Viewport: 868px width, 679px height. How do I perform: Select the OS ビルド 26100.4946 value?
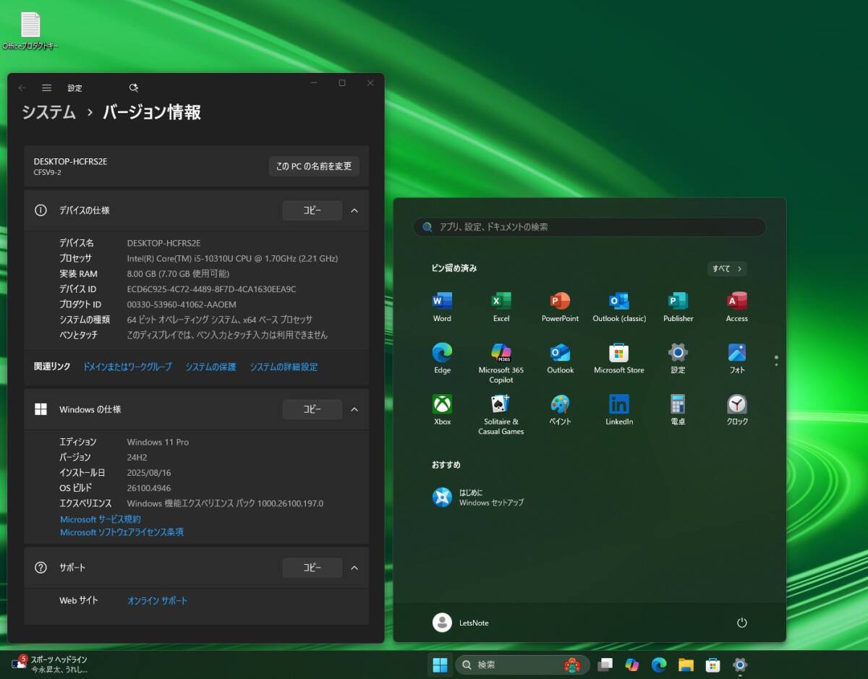[149, 488]
